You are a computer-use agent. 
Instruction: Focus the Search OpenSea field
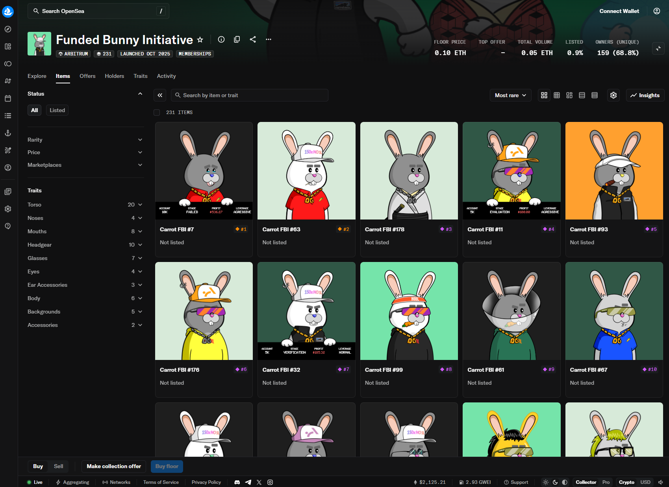coord(98,11)
